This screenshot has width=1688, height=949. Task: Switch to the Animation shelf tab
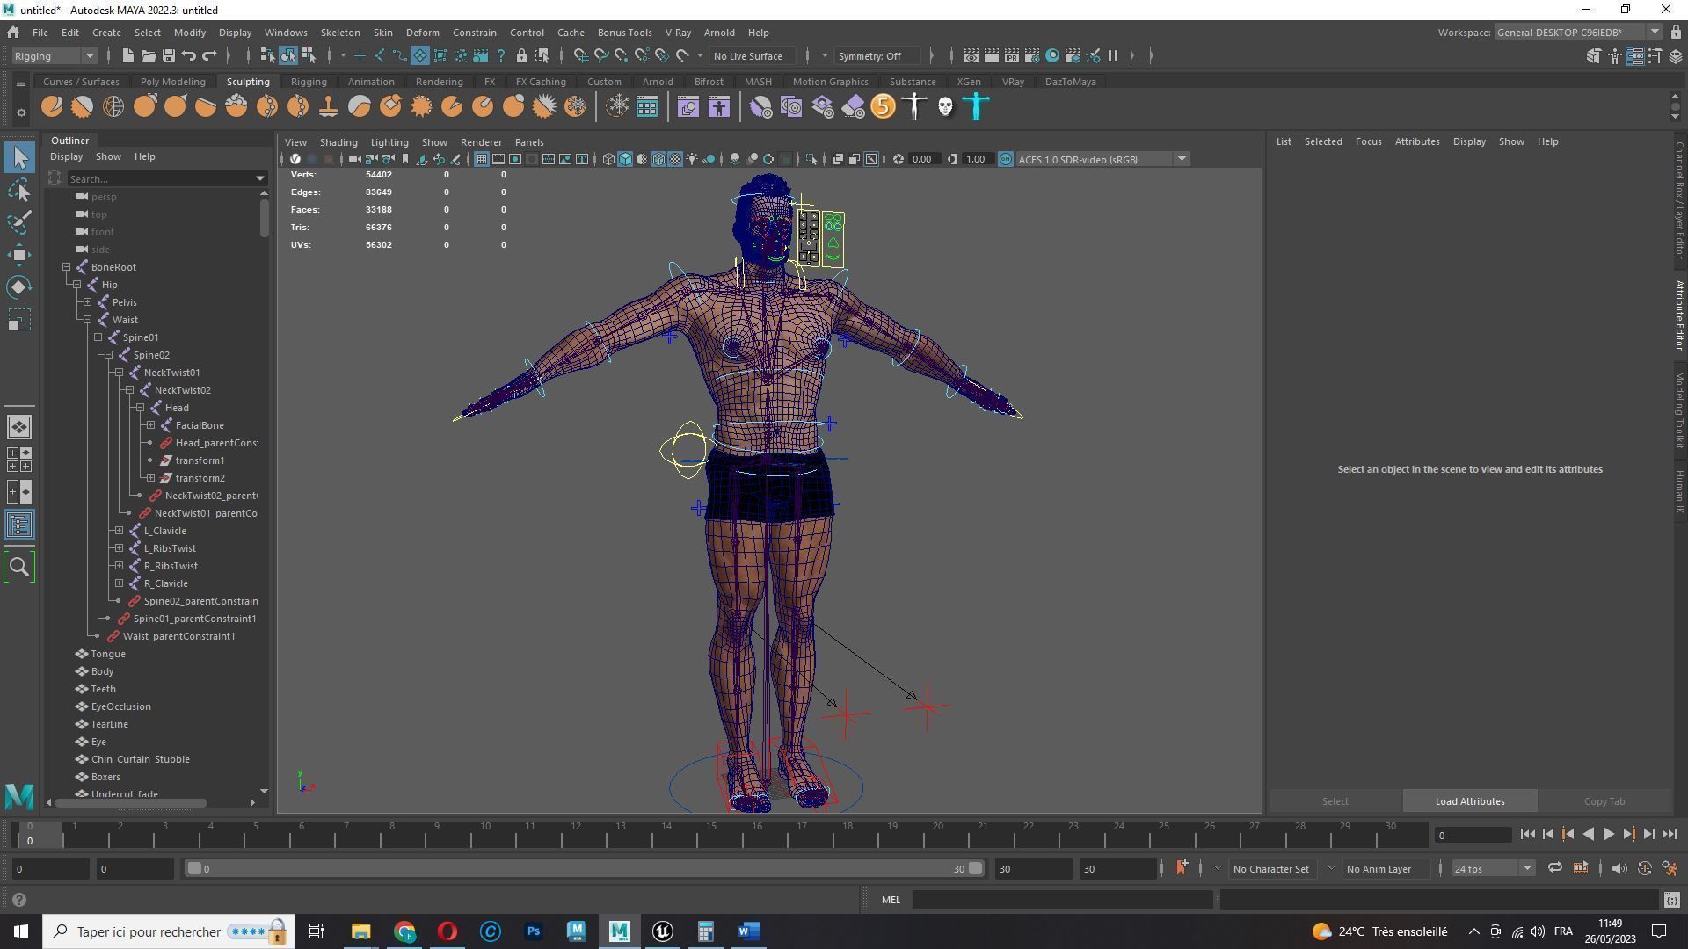click(370, 82)
